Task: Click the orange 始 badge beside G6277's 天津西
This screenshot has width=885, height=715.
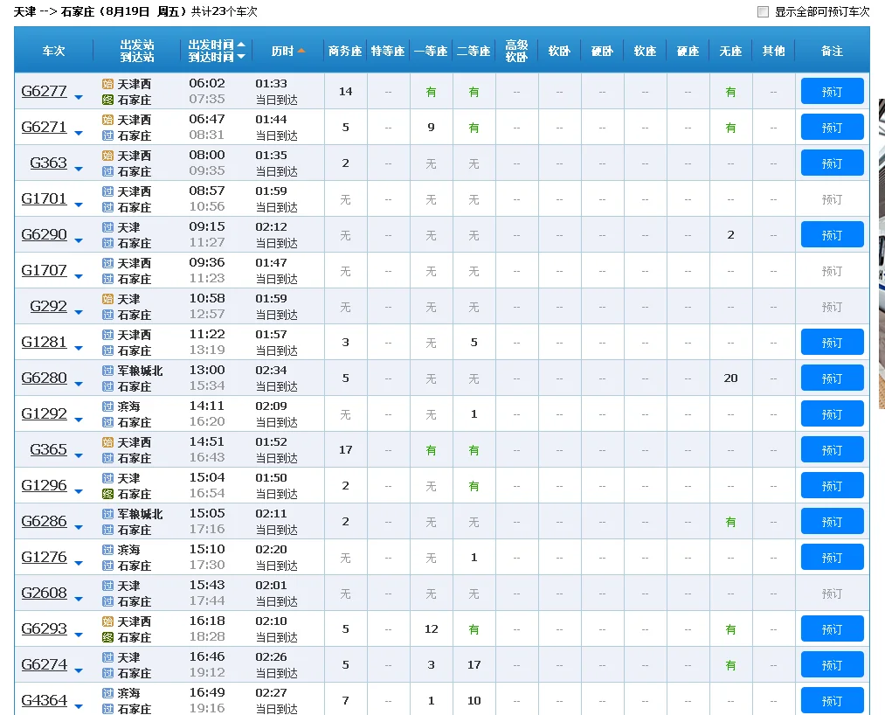Action: point(107,84)
